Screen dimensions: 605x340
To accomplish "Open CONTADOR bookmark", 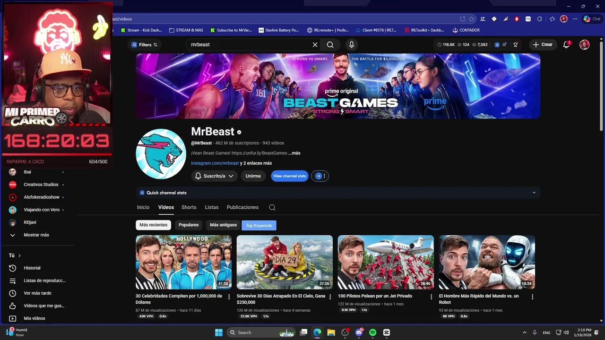I will click(466, 30).
